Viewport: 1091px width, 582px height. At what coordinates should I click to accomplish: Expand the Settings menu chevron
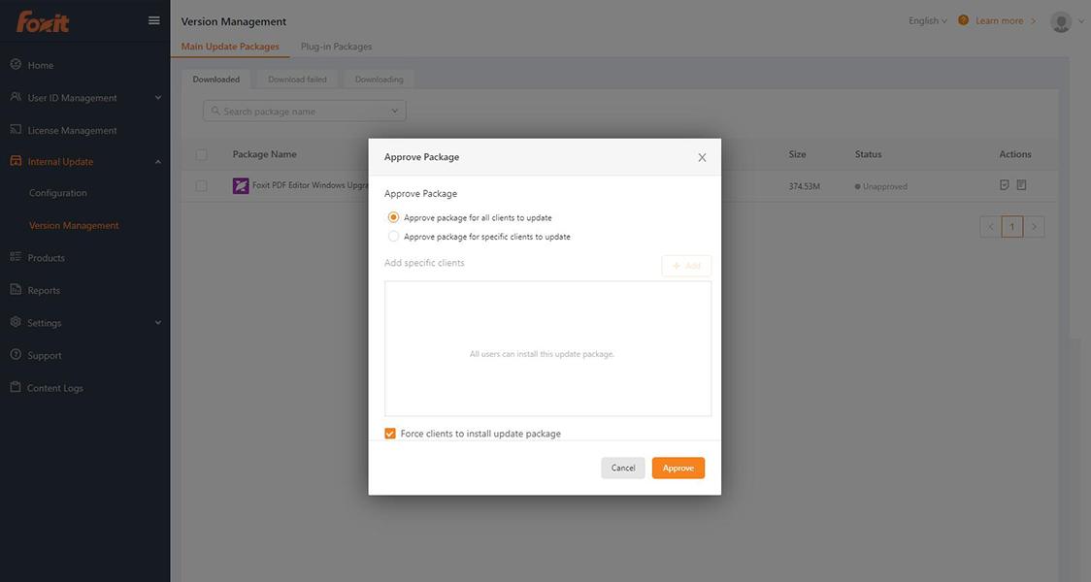click(x=158, y=323)
